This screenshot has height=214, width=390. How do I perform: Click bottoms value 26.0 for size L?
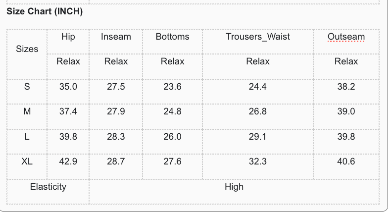(x=172, y=137)
